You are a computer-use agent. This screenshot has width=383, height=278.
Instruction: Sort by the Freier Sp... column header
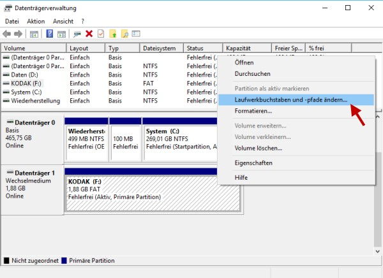[x=289, y=48]
